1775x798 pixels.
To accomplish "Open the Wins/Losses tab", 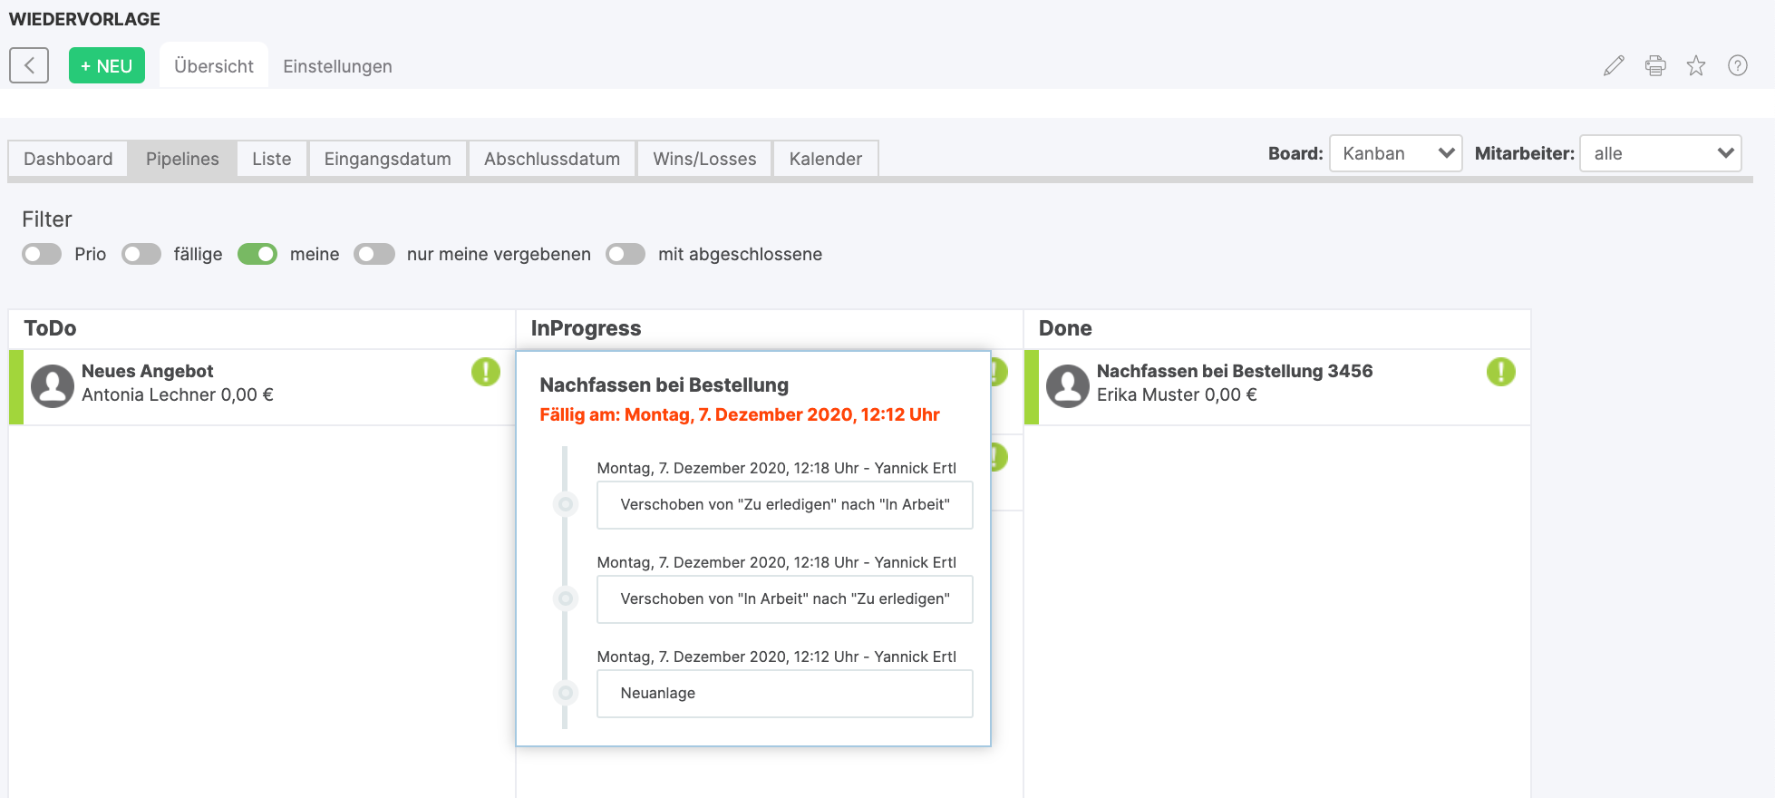I will [704, 159].
